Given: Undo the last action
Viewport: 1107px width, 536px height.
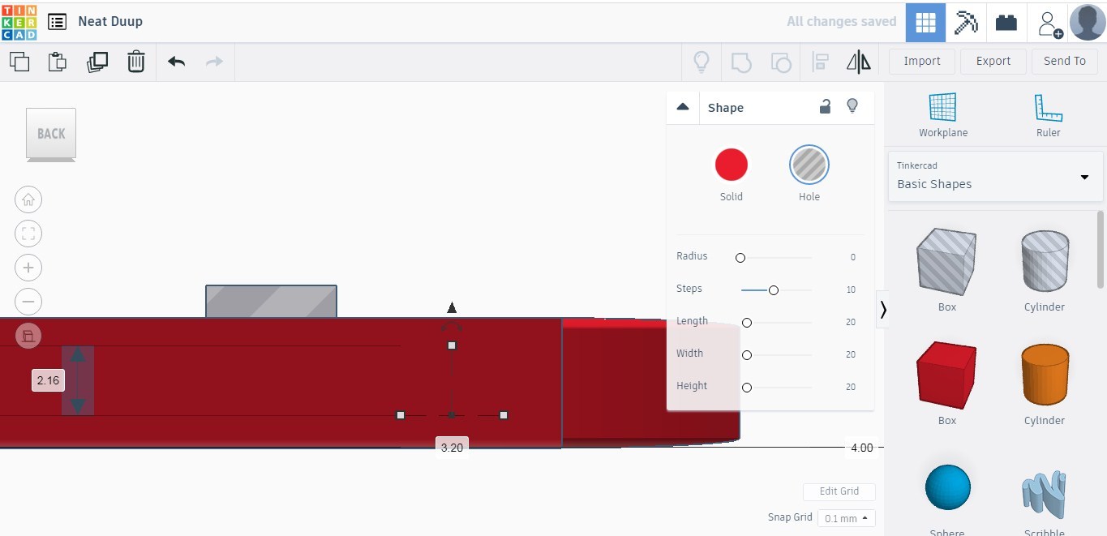Looking at the screenshot, I should (176, 62).
